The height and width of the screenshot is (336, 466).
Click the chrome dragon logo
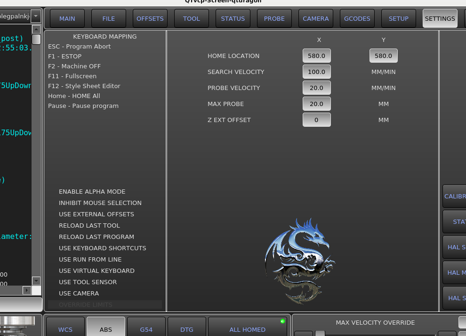(x=299, y=260)
